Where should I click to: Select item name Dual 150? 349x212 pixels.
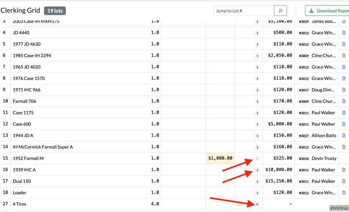(x=21, y=181)
